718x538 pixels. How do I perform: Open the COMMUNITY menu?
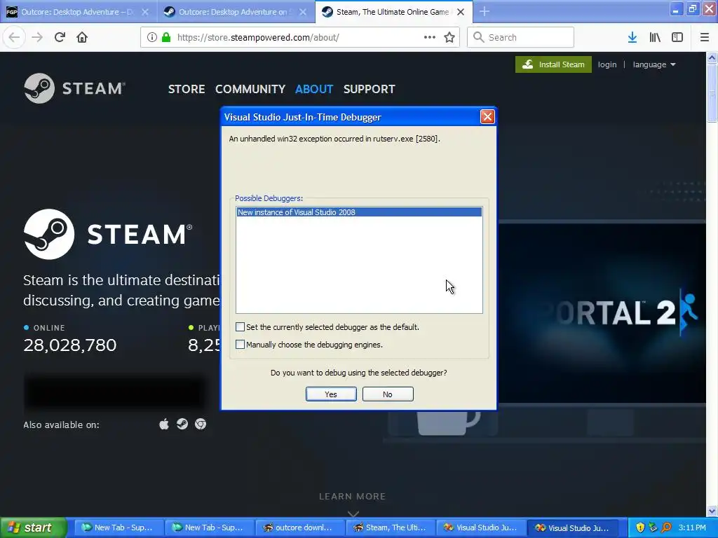coord(250,89)
